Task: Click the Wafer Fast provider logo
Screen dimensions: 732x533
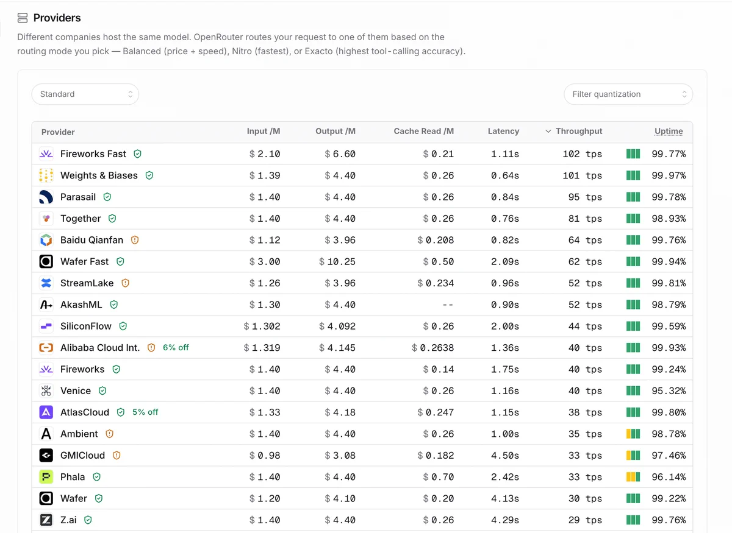Action: point(46,261)
